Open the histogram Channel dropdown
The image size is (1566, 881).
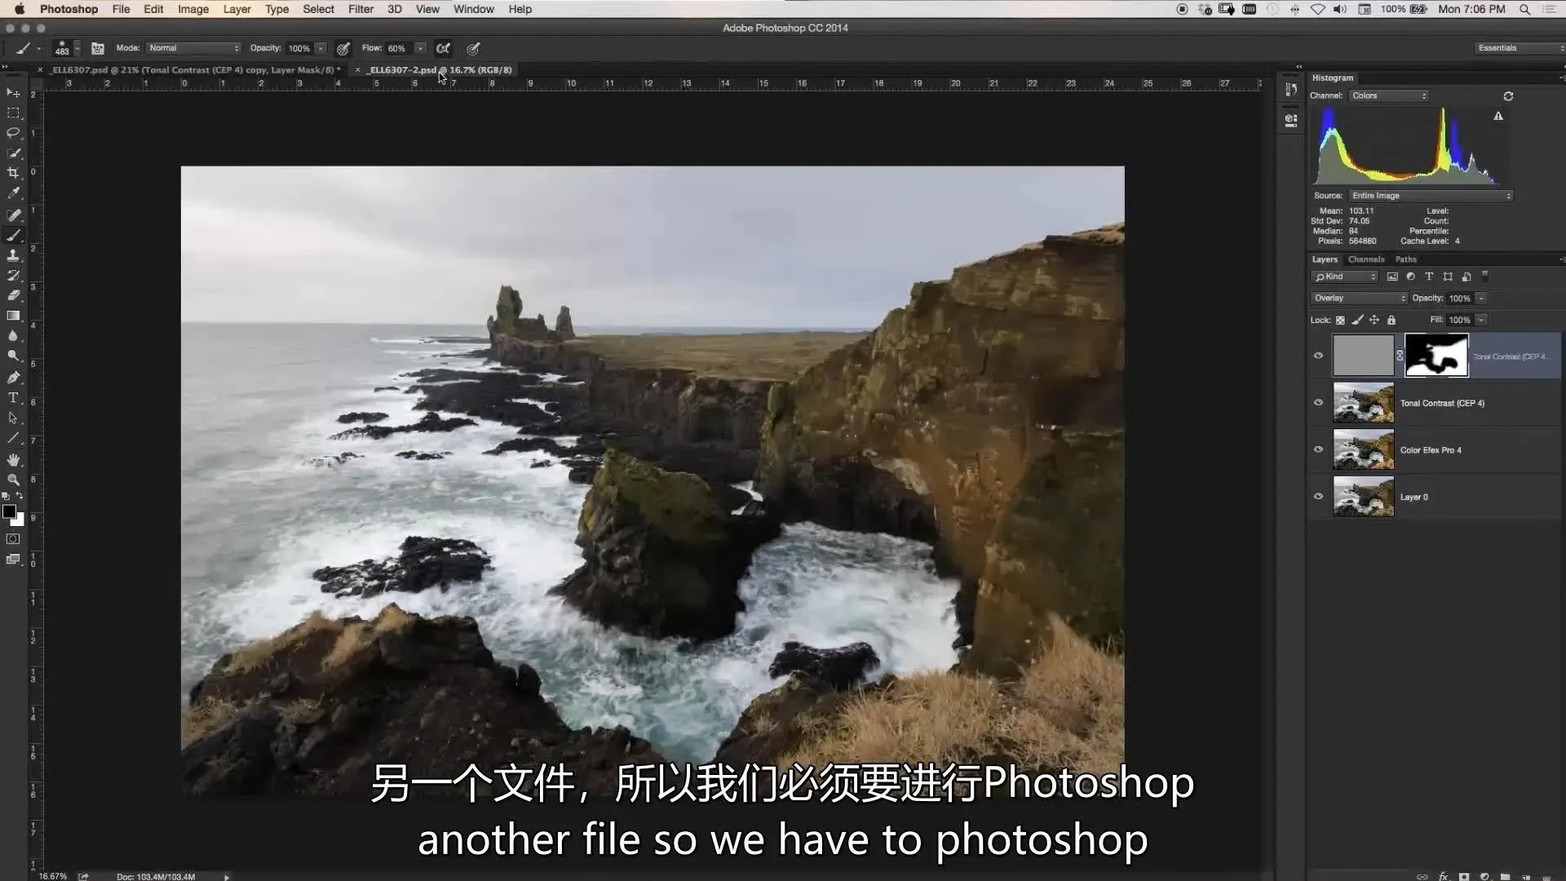[1388, 95]
